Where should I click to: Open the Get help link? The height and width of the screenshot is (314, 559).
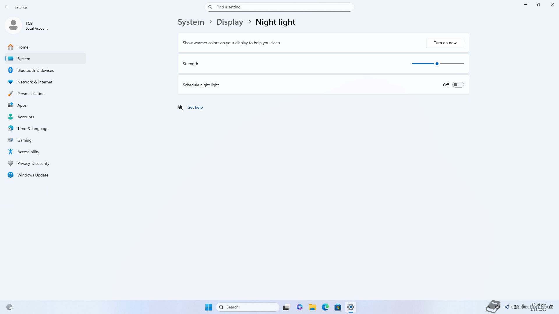click(x=195, y=107)
